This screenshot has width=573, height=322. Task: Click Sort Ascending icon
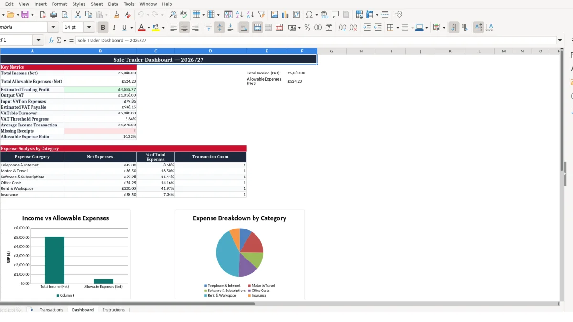tap(240, 15)
